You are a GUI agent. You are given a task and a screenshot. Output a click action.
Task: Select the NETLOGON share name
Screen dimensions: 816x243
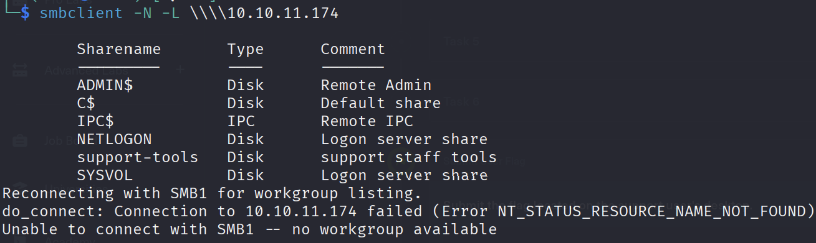click(114, 139)
